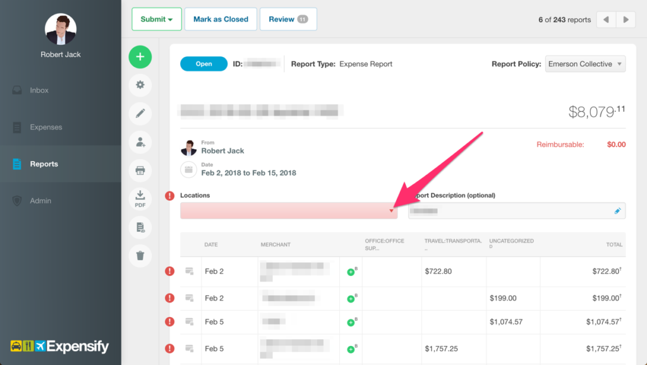Open the red Locations dropdown
This screenshot has width=647, height=365.
289,211
